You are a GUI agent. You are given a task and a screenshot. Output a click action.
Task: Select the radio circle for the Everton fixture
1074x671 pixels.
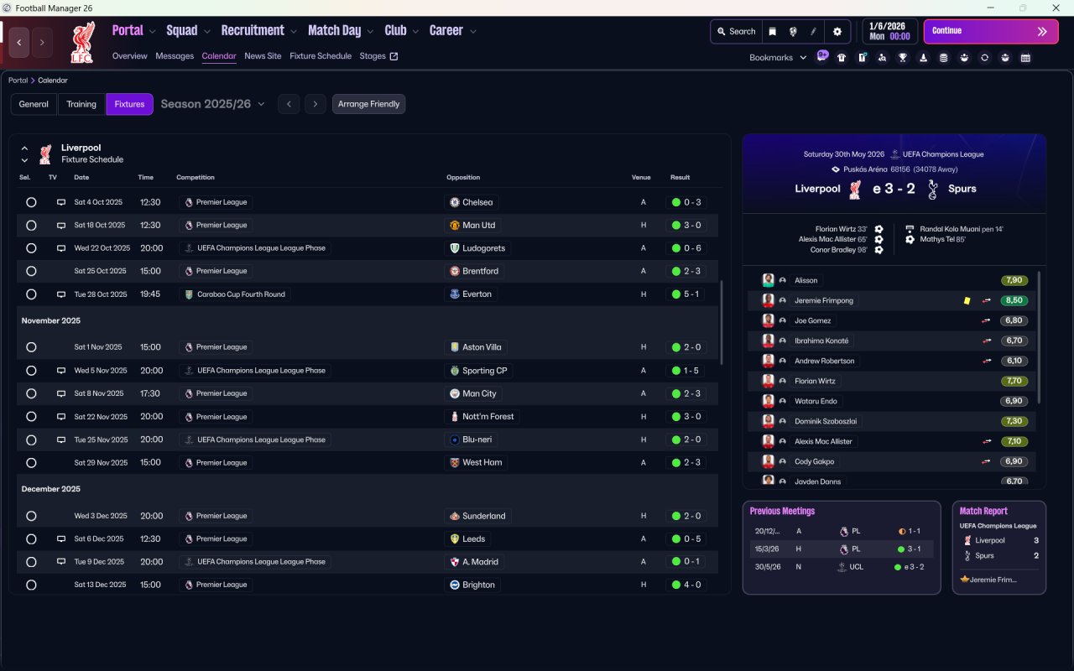click(x=31, y=294)
